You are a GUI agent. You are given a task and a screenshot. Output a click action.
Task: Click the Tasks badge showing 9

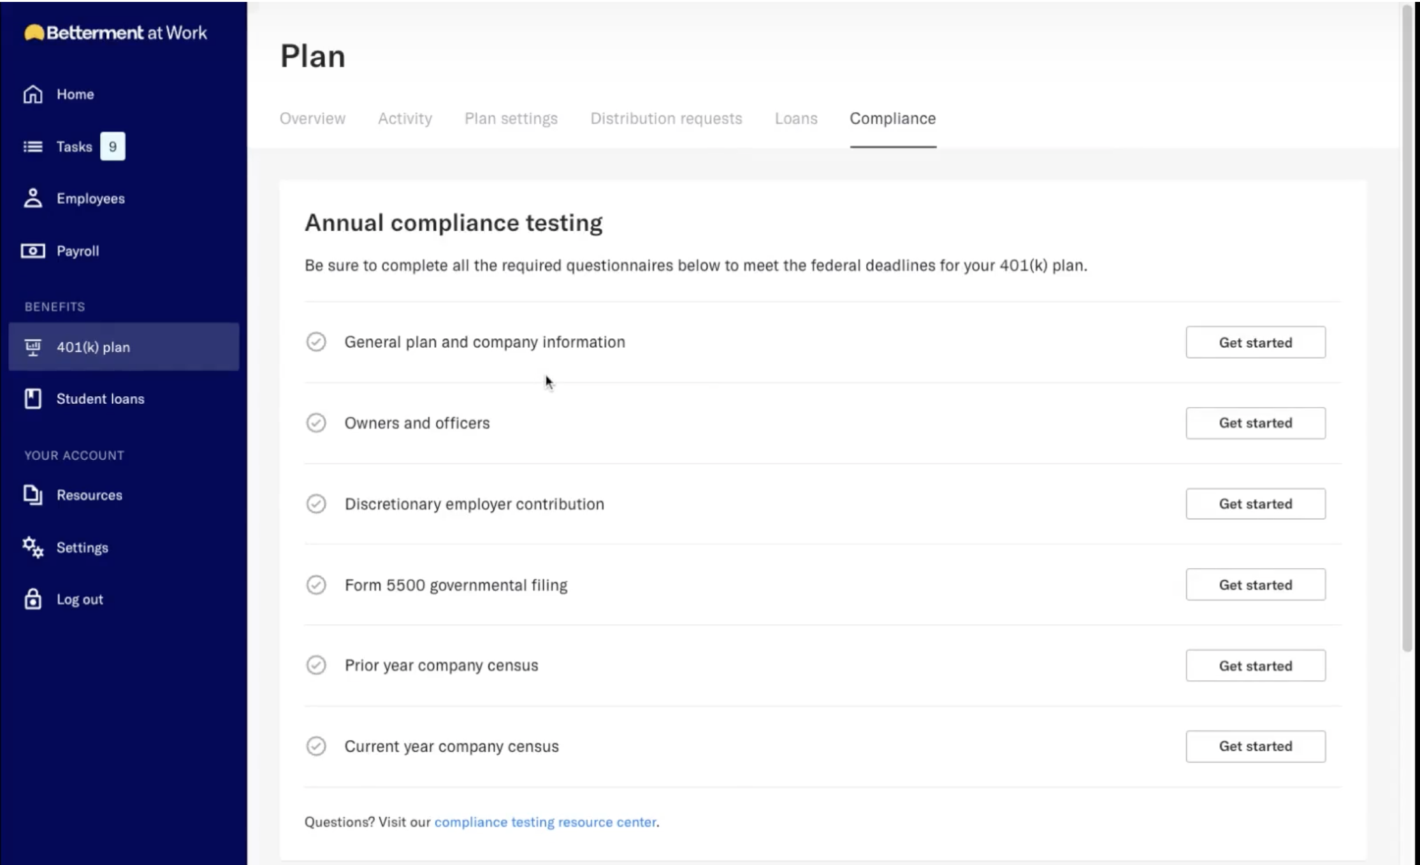(113, 146)
